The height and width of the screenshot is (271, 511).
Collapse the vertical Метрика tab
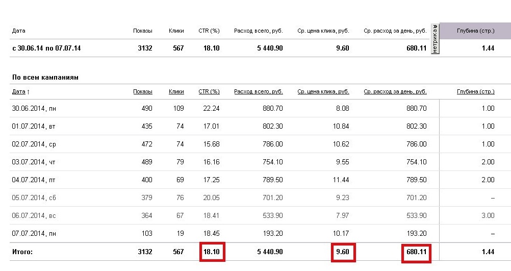click(x=435, y=38)
